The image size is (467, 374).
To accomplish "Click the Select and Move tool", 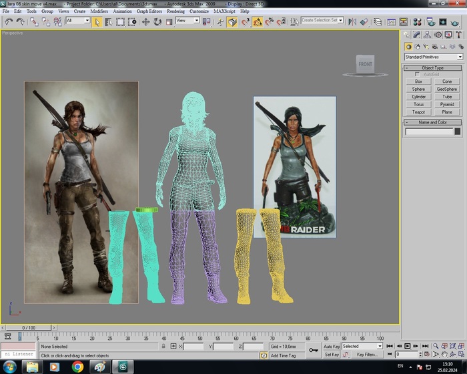I will pyautogui.click(x=145, y=21).
